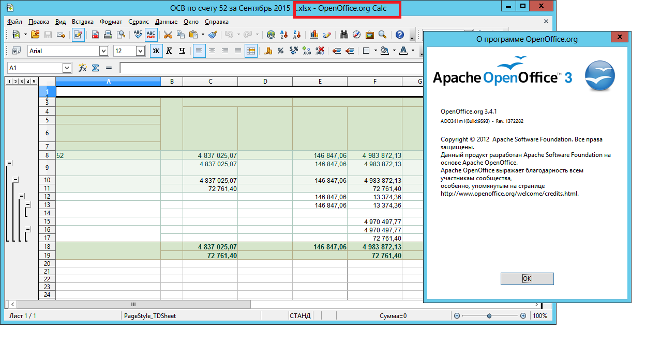The image size is (661, 349).
Task: Paste from the clipboard
Action: pos(193,35)
